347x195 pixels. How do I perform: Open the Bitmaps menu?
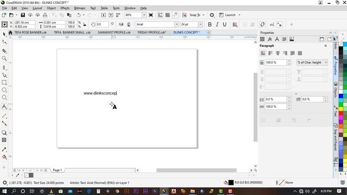coord(80,8)
